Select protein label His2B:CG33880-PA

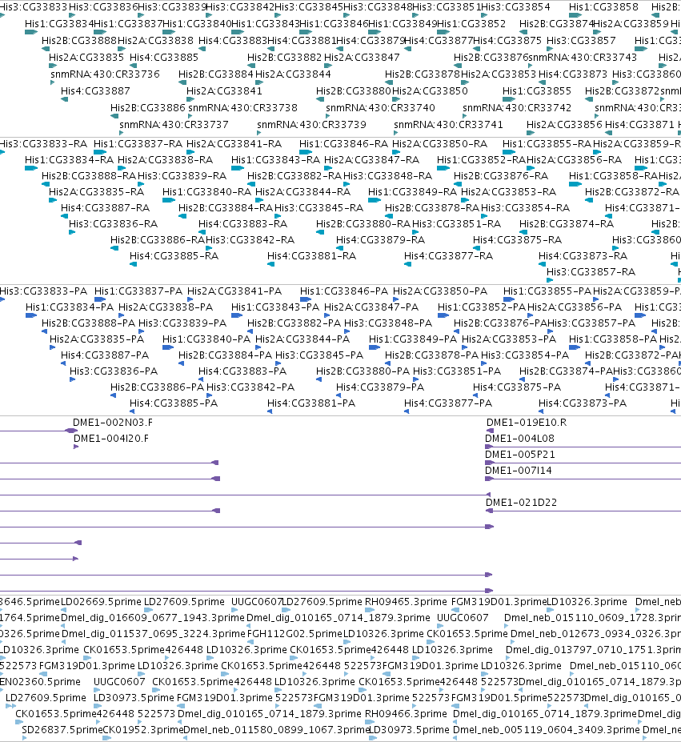point(363,371)
